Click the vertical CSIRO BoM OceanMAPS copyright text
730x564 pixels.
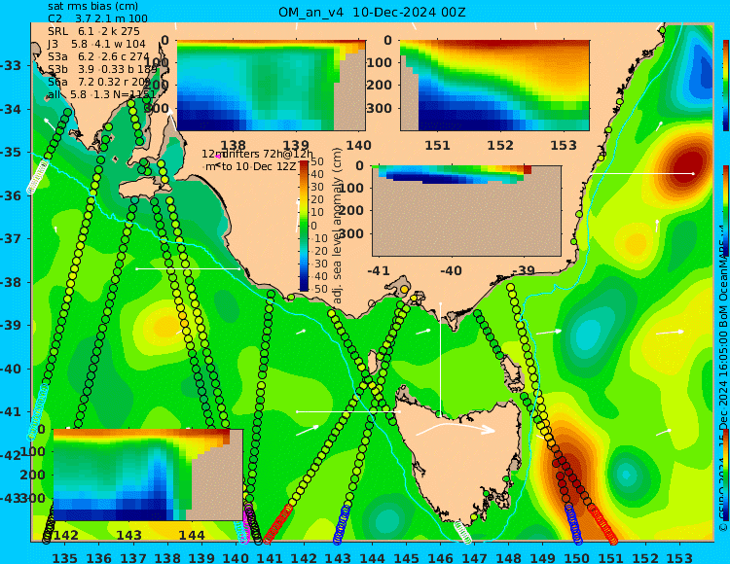point(724,379)
